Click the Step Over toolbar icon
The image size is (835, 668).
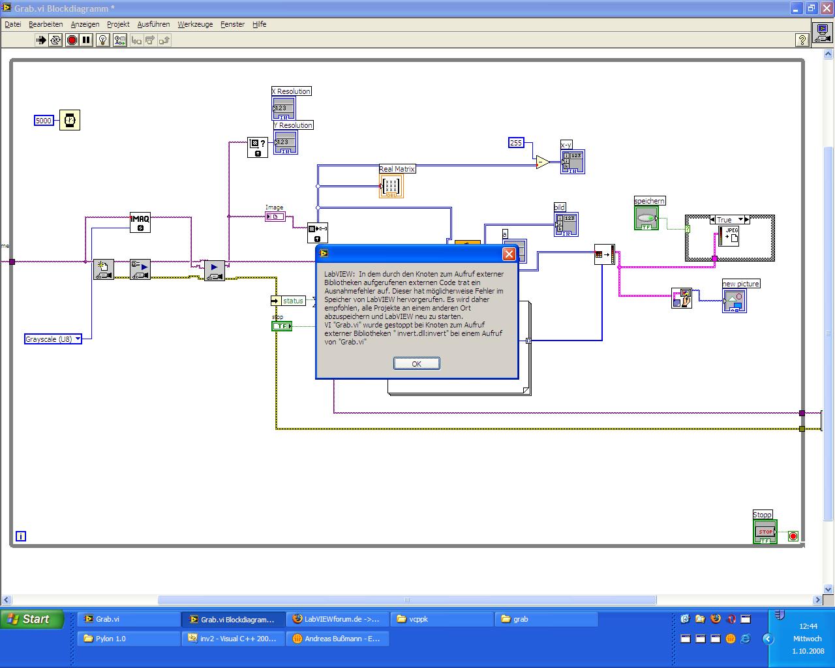pos(150,40)
